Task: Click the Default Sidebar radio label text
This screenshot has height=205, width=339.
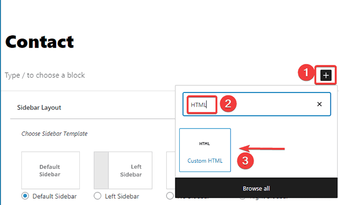Action: click(x=54, y=196)
